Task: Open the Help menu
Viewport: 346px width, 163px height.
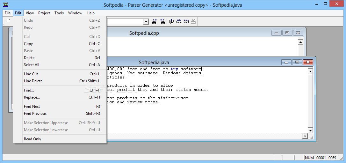Action: coord(90,13)
